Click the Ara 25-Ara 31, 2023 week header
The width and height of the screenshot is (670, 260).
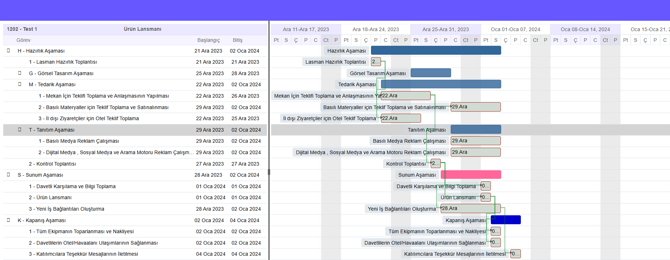[x=445, y=29]
